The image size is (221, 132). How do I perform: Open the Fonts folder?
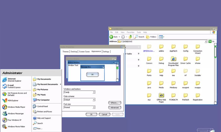(149, 72)
